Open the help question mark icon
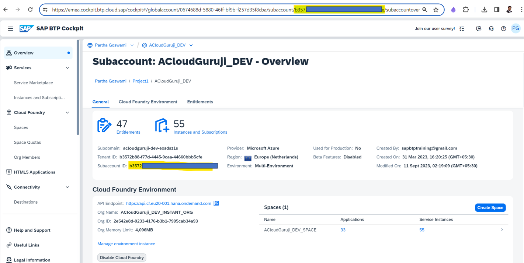 (x=503, y=29)
